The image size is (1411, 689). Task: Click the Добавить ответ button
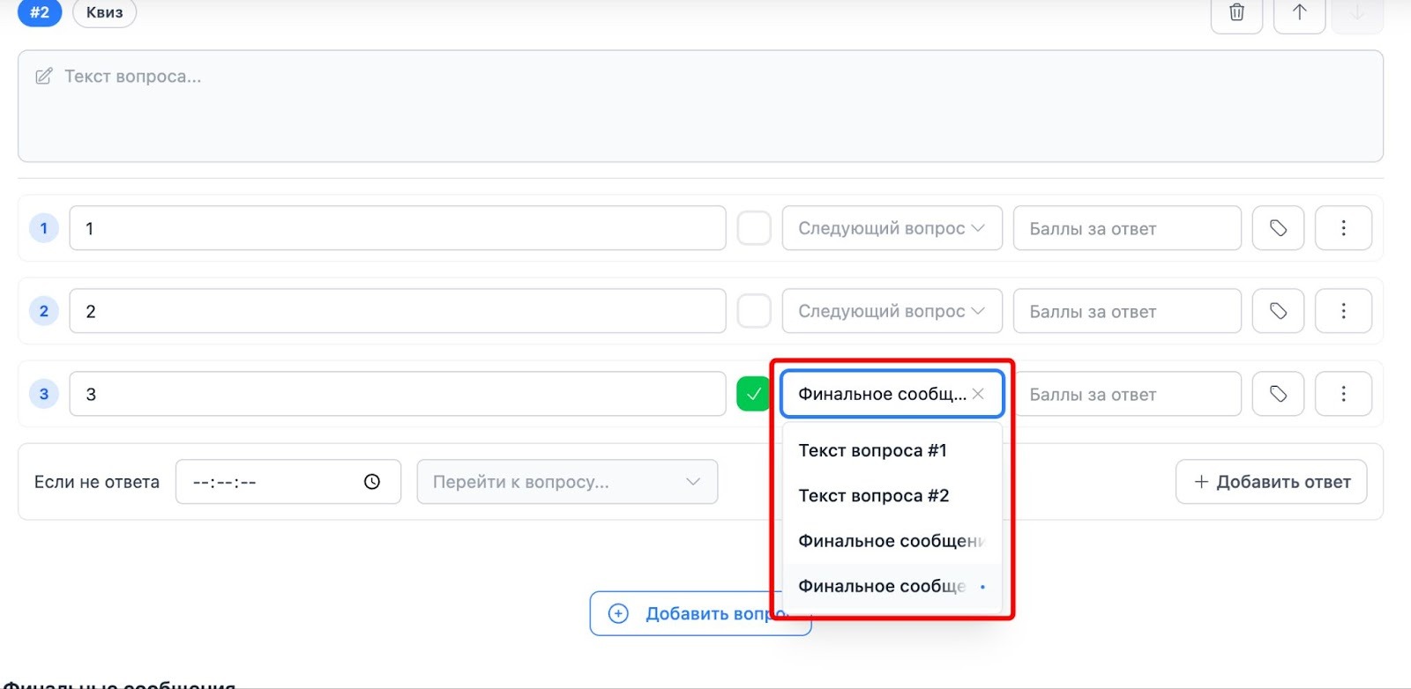coord(1271,482)
